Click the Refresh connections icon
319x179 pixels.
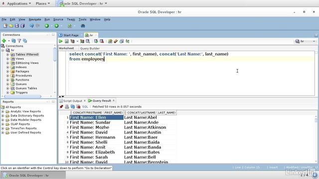(x=13, y=41)
